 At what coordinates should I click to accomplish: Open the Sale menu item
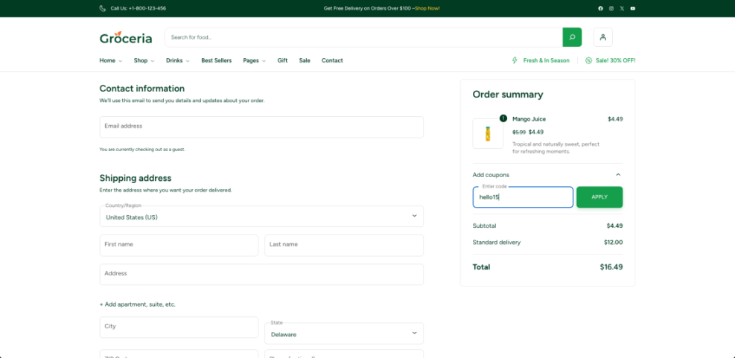pyautogui.click(x=305, y=60)
